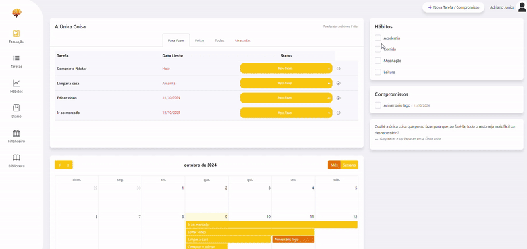This screenshot has height=249, width=527.
Task: Open Adriano Junior user menu
Action: (502, 7)
